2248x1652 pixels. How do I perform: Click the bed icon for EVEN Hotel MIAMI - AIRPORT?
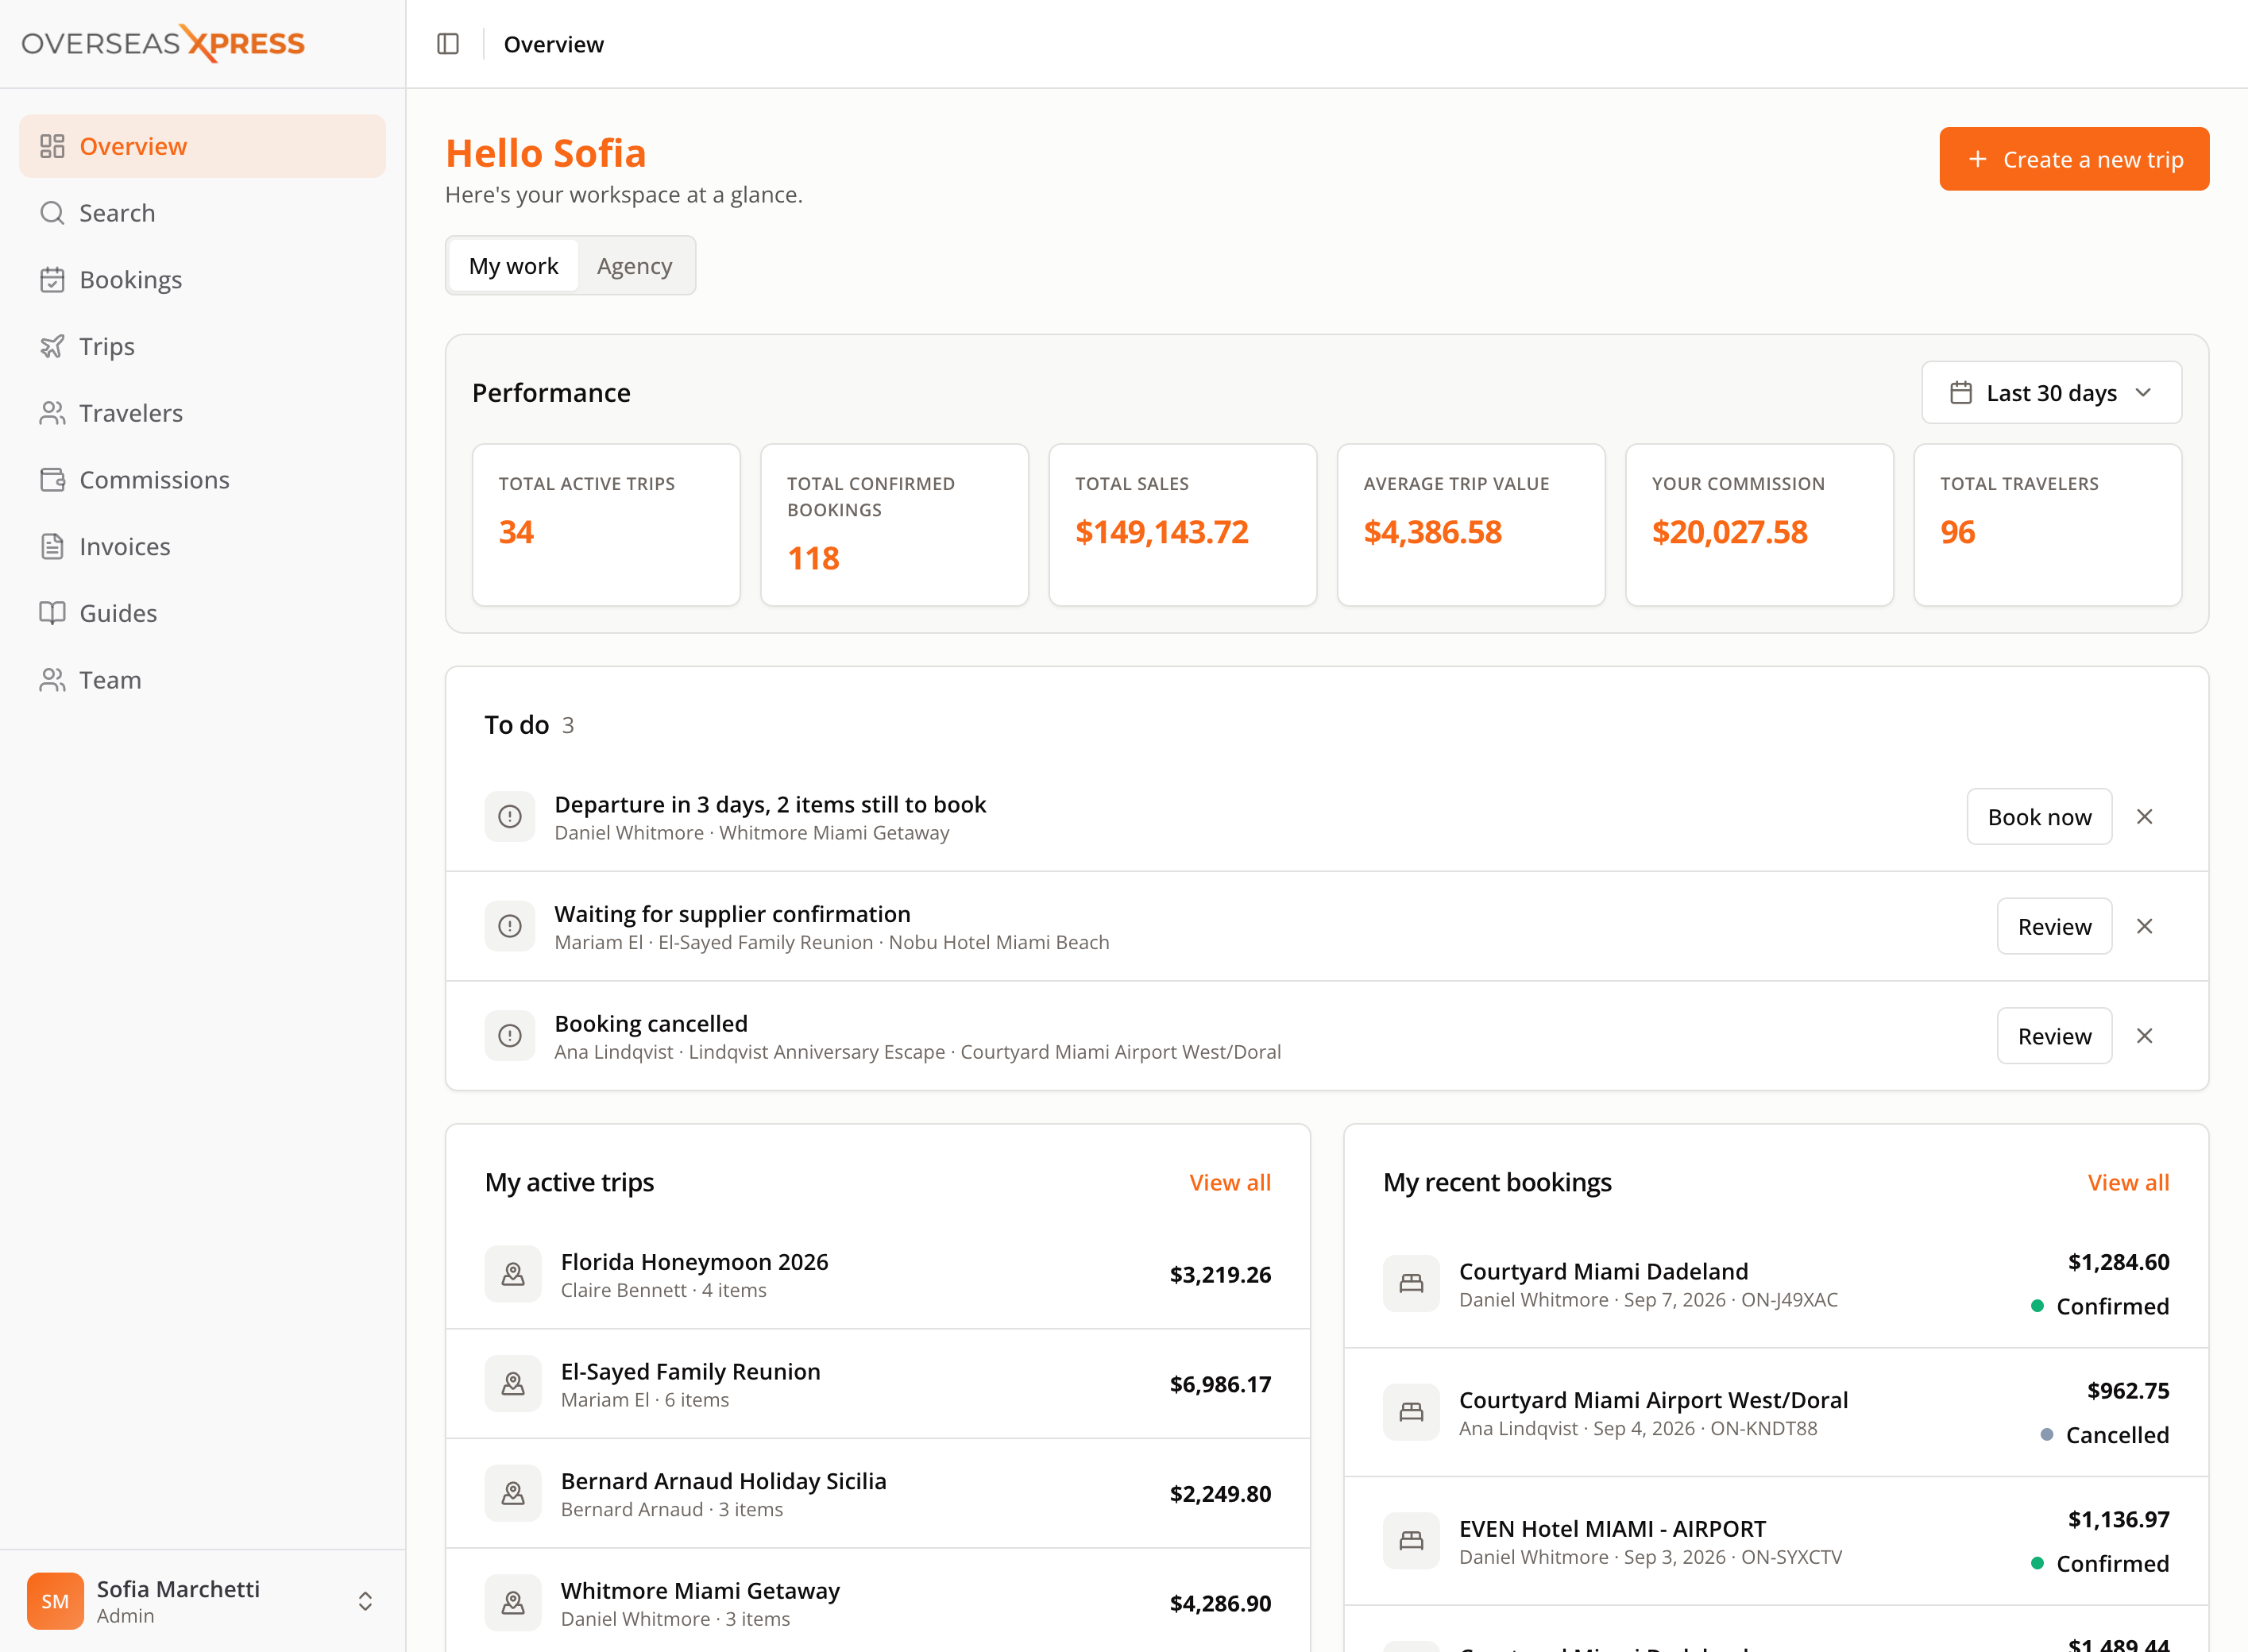(x=1411, y=1541)
